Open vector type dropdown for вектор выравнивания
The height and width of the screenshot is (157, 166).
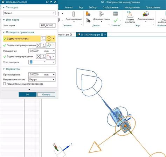click(54, 45)
